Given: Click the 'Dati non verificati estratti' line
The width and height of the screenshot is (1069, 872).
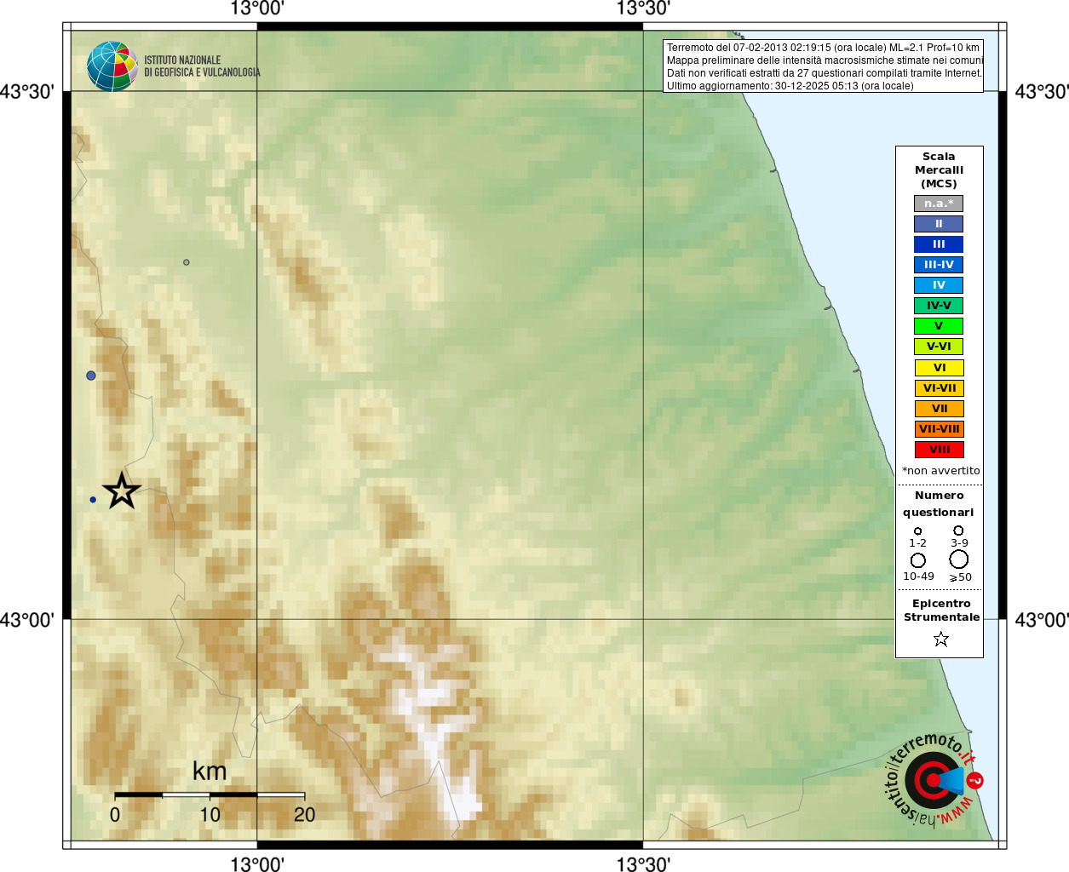Looking at the screenshot, I should point(824,73).
